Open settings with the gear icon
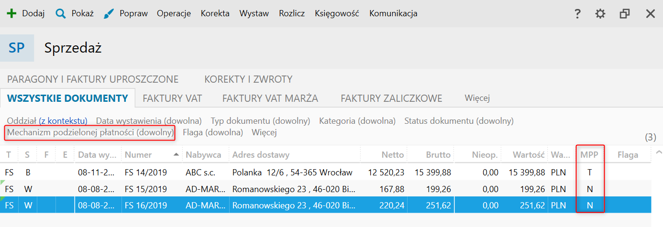Viewport: 663px width, 227px height. pos(600,14)
